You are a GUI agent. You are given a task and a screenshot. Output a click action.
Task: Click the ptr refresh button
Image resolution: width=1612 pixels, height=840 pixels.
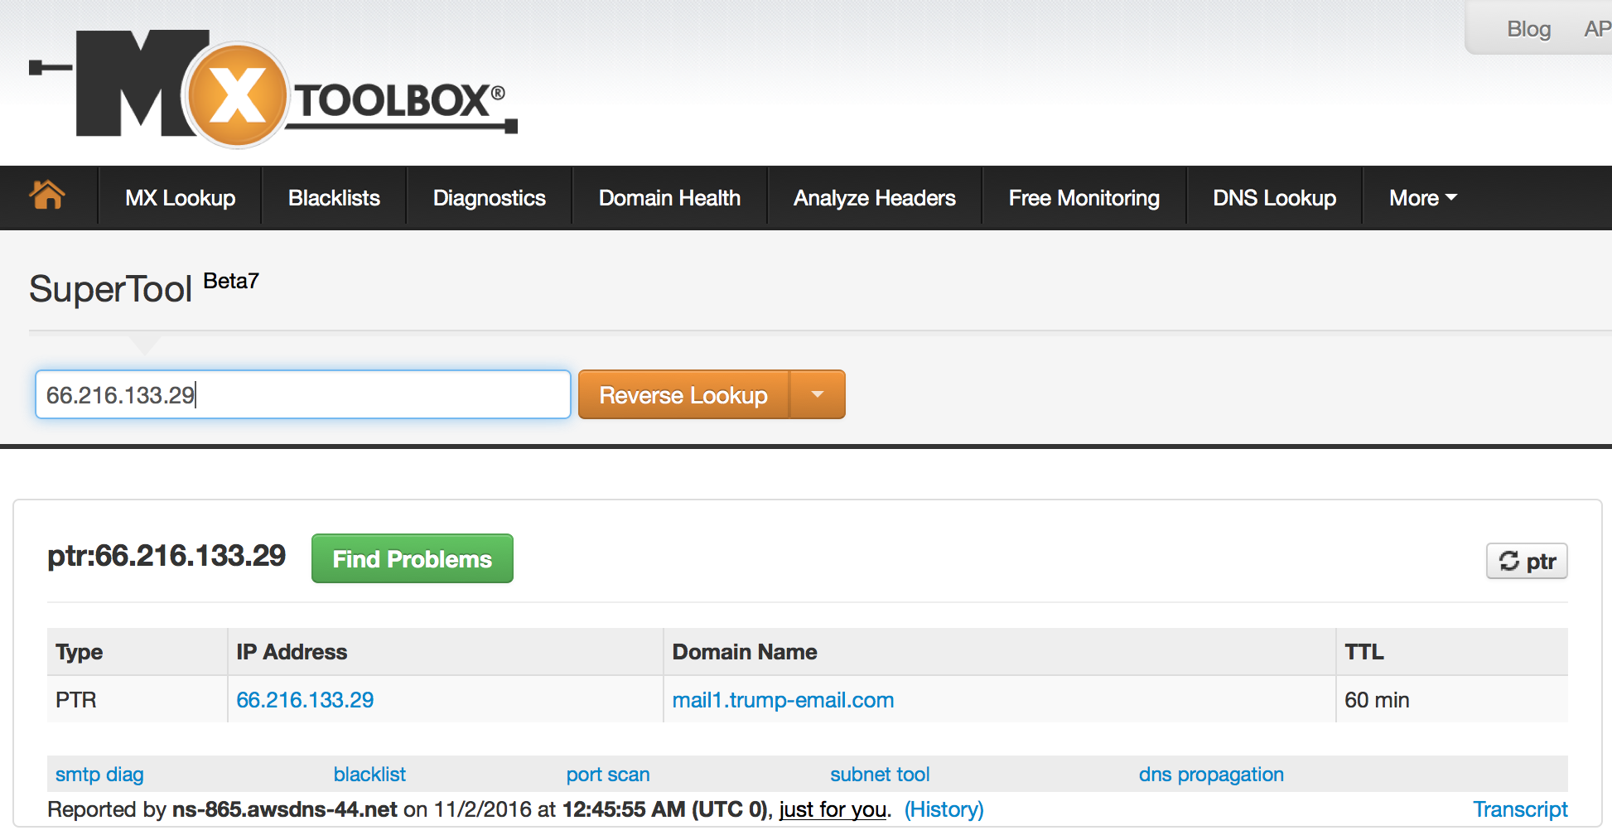[x=1527, y=562]
